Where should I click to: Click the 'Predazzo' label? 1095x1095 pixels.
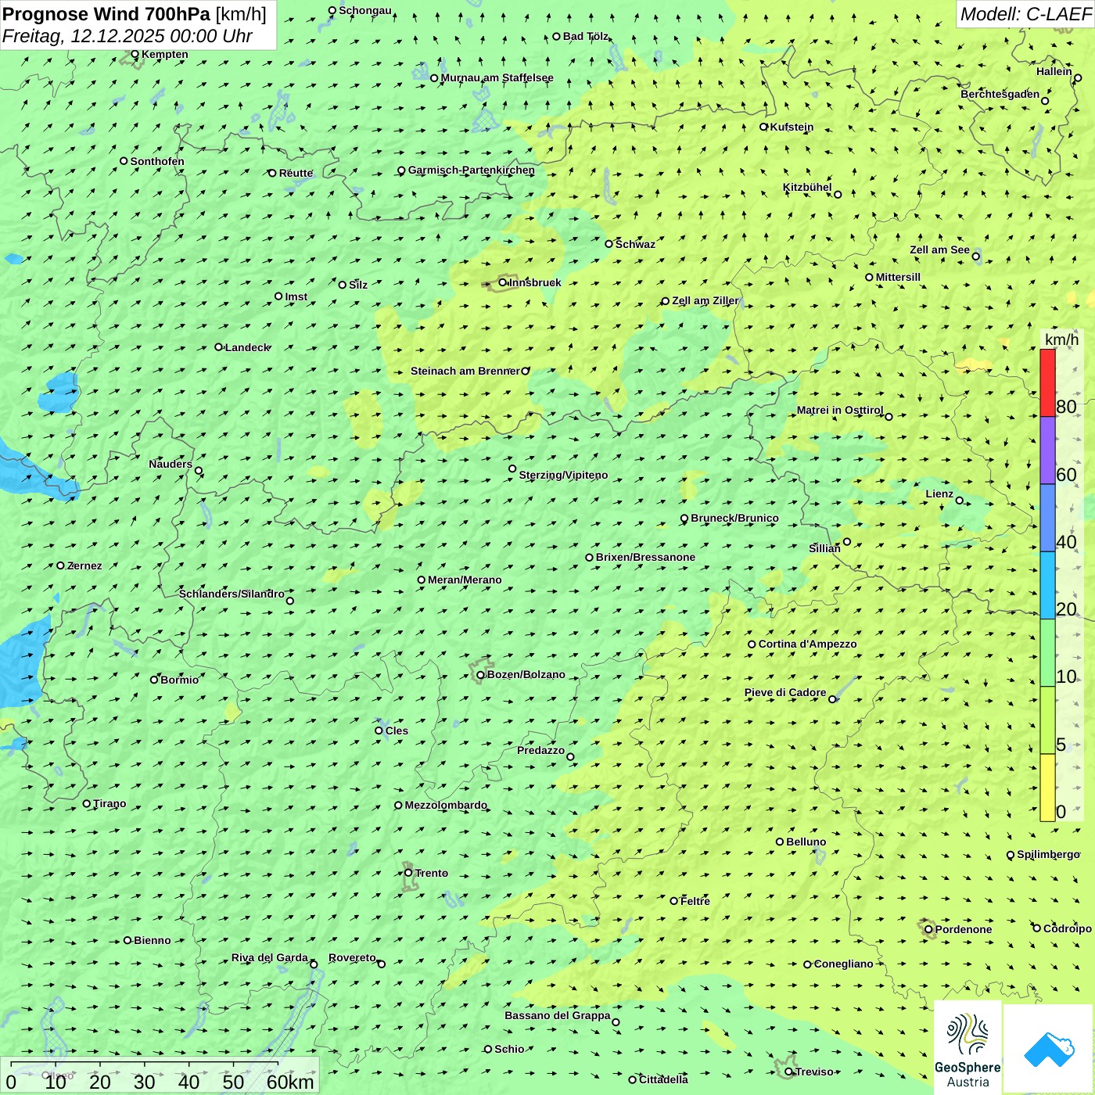point(541,750)
